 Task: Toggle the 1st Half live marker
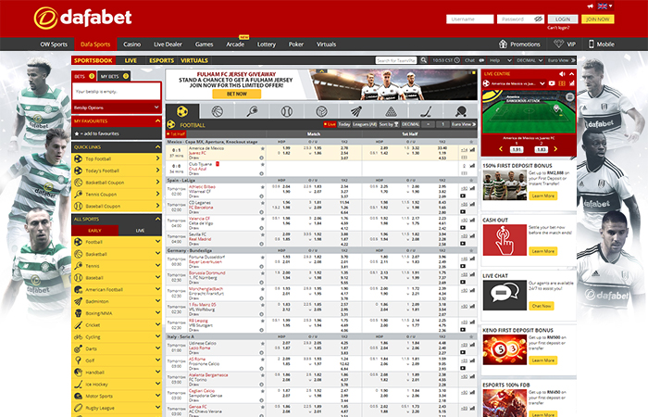177,134
